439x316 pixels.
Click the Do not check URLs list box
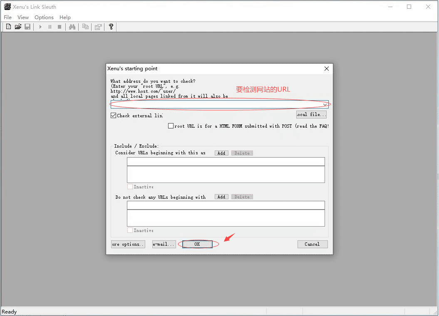[226, 218]
